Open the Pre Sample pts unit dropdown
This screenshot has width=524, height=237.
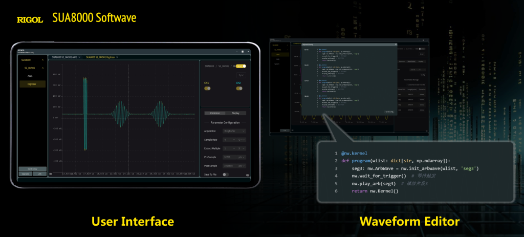(x=242, y=157)
